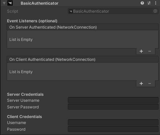Click the On Server Authenticated event header
This screenshot has width=160, height=135.
pos(83,27)
